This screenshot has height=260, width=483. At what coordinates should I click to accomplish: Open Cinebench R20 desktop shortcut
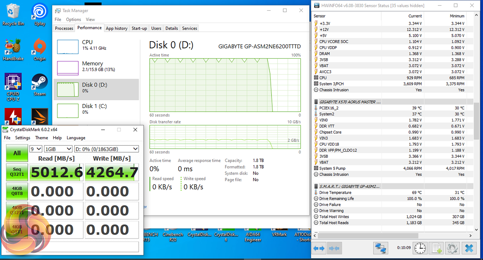pos(173,236)
